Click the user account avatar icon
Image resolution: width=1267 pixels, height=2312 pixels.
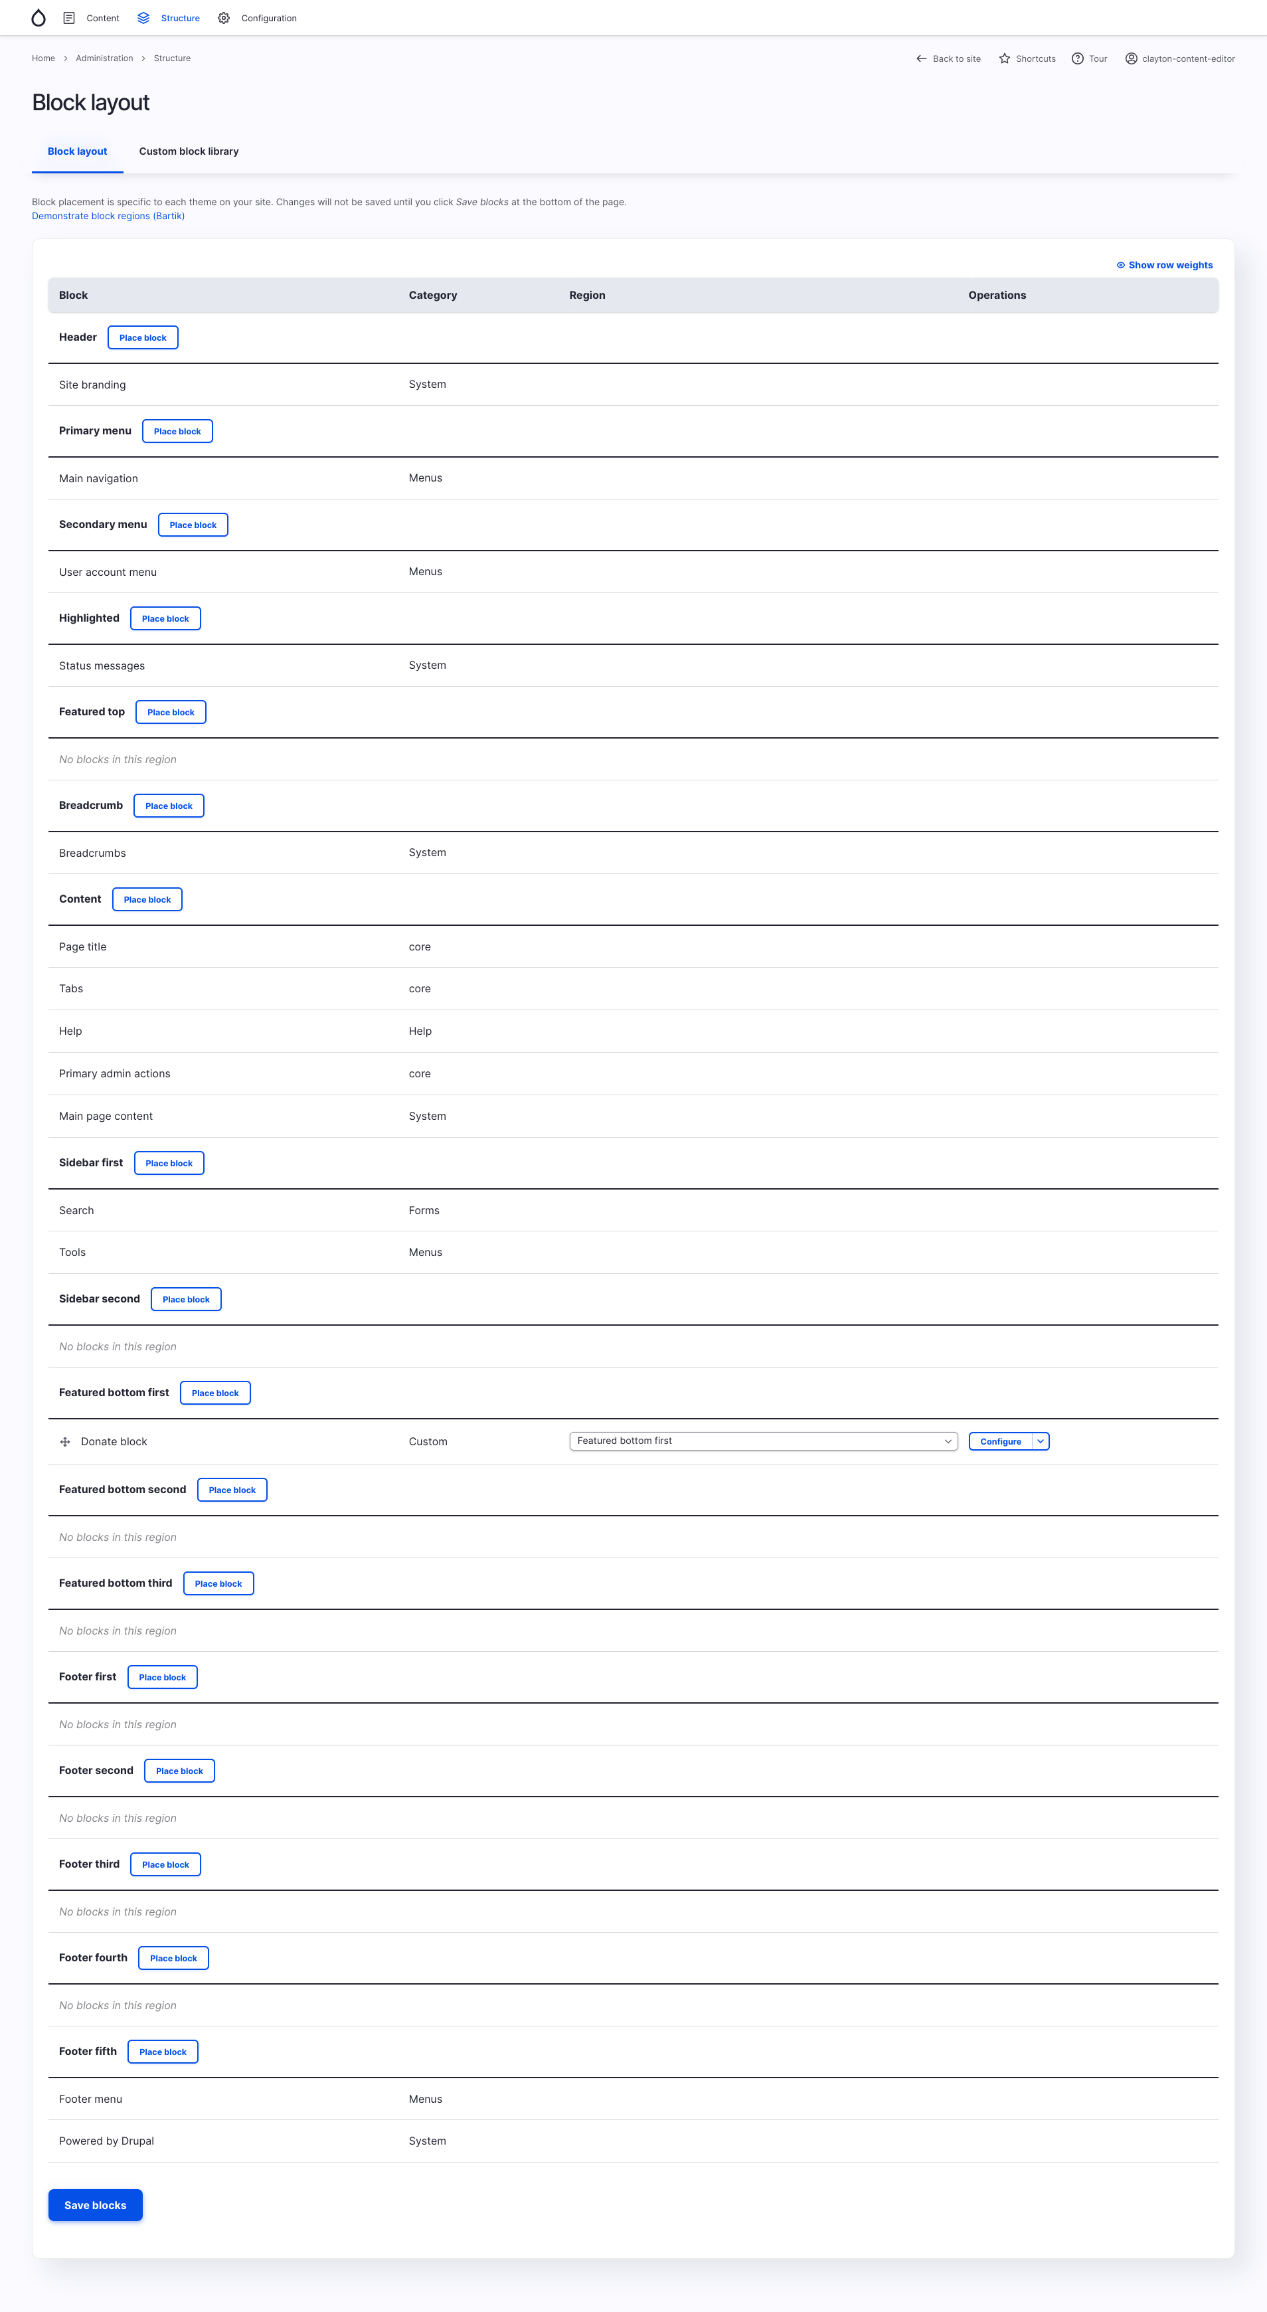point(1132,58)
